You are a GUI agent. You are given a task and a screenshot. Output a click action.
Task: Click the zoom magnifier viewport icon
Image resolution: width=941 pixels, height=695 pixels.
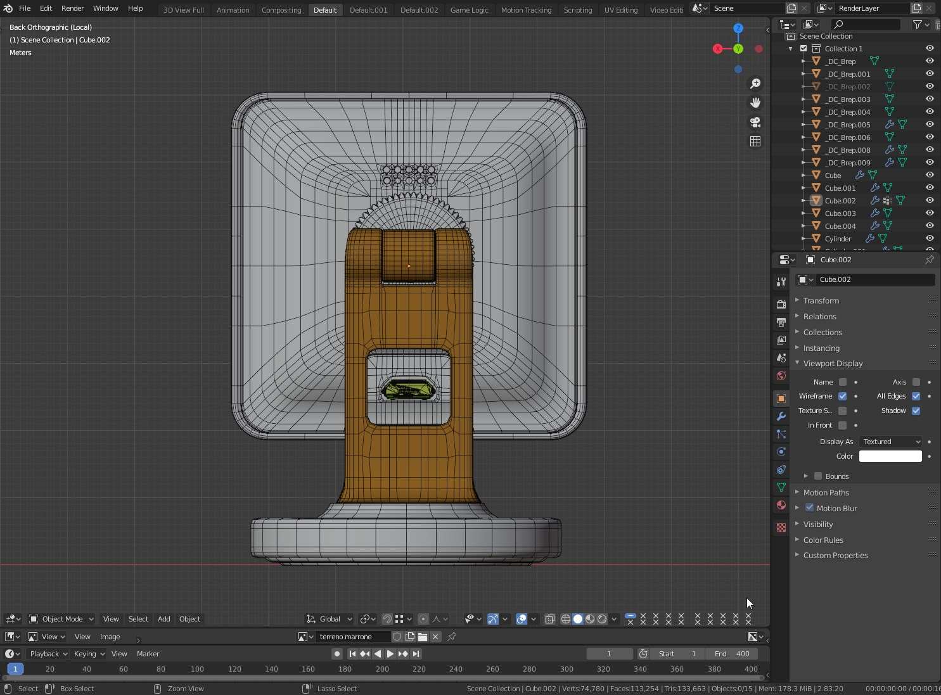click(755, 84)
